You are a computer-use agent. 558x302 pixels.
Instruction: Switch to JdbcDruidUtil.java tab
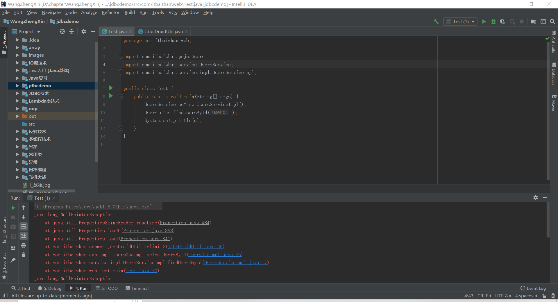click(x=163, y=31)
